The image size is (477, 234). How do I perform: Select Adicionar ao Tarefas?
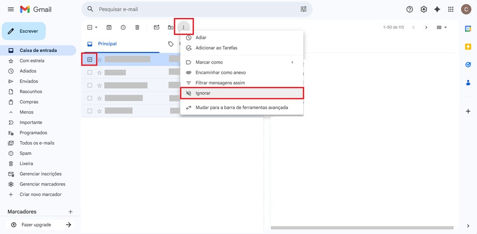coord(242,48)
